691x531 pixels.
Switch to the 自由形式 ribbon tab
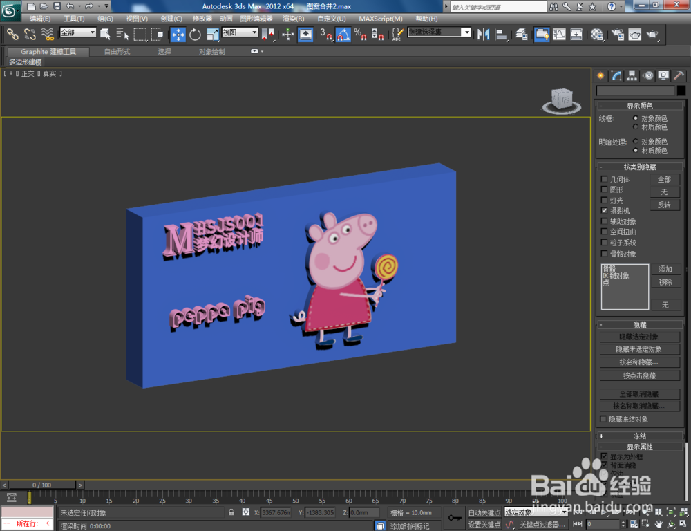click(x=117, y=52)
